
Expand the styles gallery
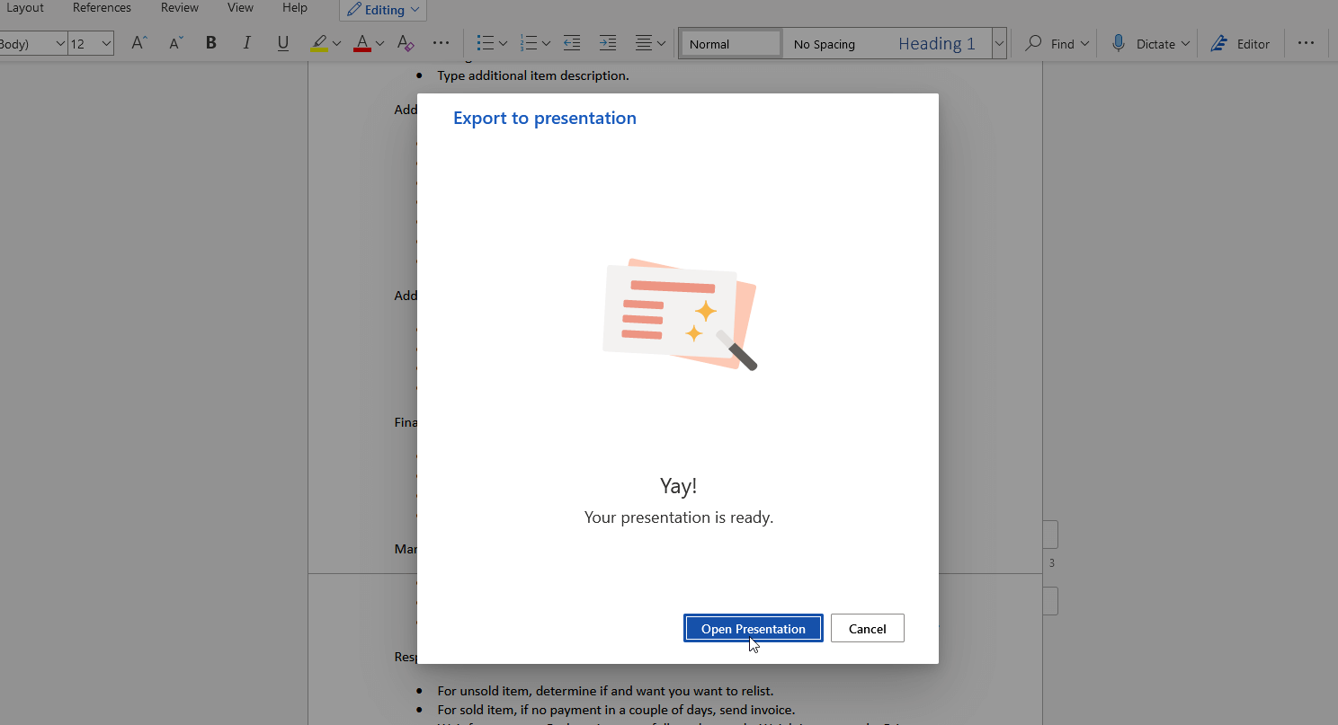pyautogui.click(x=998, y=43)
